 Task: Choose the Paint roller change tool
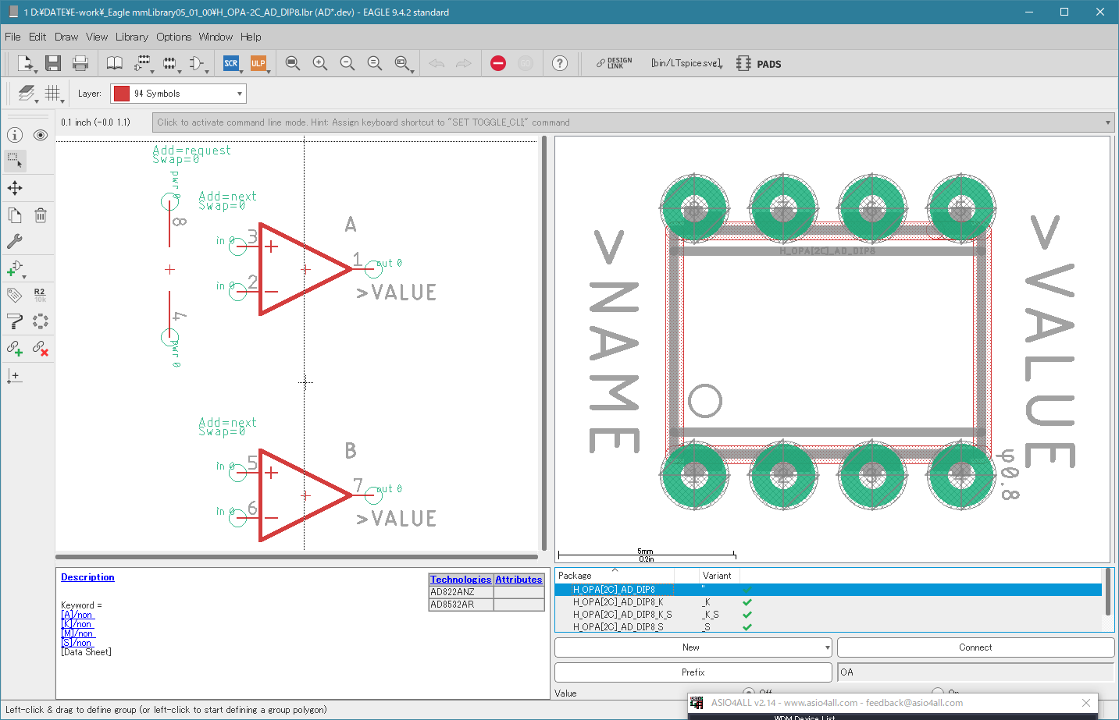15,321
